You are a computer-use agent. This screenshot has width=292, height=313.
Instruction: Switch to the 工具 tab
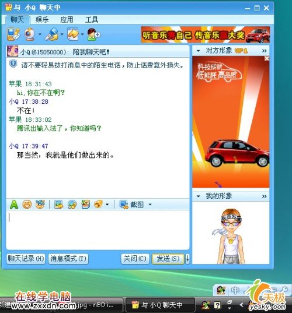coord(92,20)
